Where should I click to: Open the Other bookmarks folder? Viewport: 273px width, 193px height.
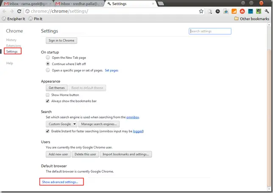click(252, 19)
